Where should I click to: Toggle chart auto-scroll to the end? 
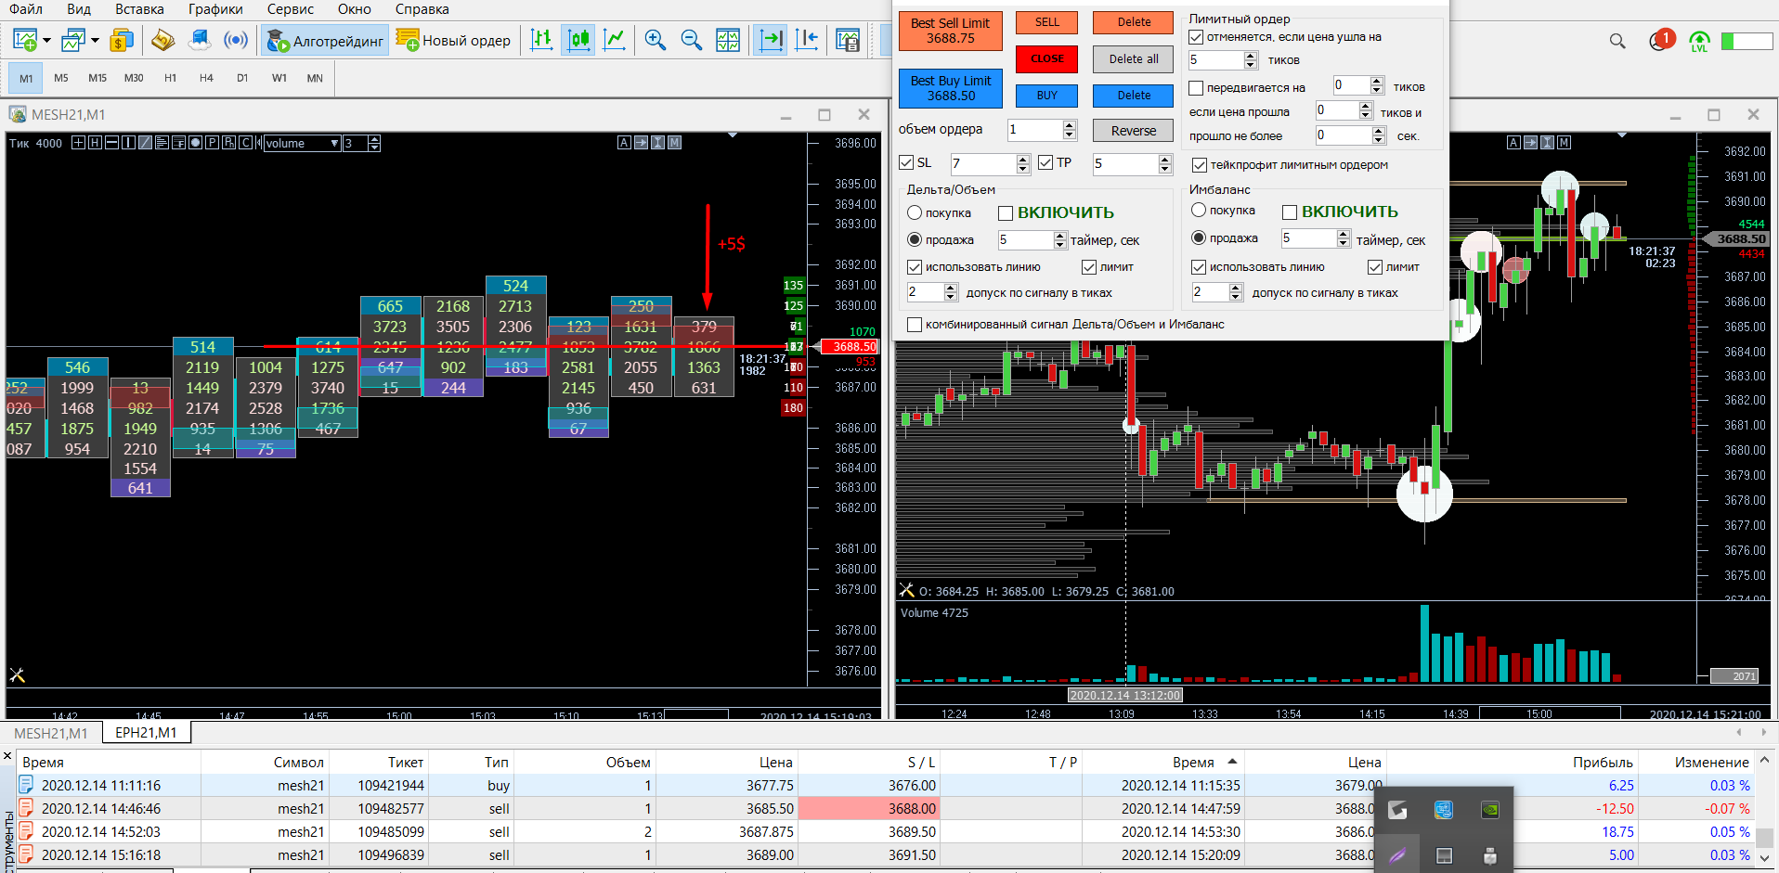[771, 40]
